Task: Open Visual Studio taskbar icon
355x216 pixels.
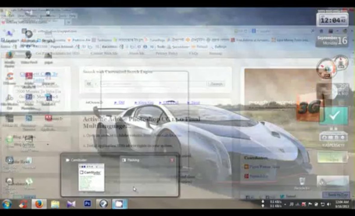Action: coord(71,204)
